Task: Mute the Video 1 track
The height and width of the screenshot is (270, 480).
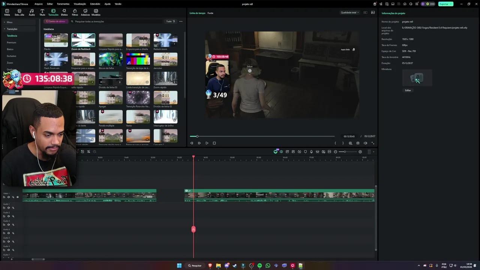Action: [9, 197]
